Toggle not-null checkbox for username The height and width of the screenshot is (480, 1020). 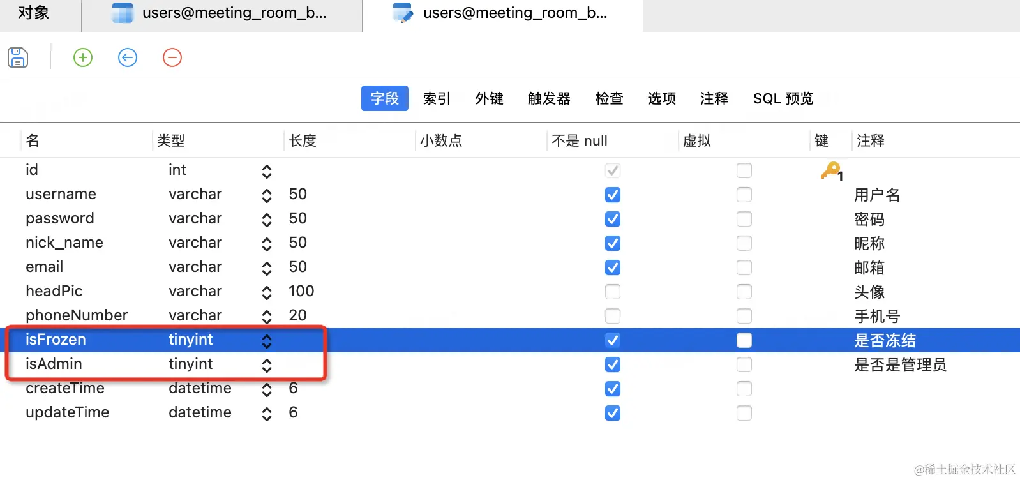click(613, 195)
